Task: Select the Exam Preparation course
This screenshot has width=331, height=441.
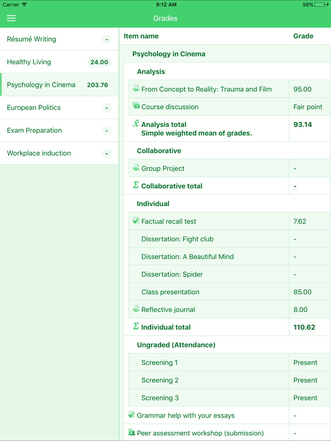Action: click(x=59, y=130)
